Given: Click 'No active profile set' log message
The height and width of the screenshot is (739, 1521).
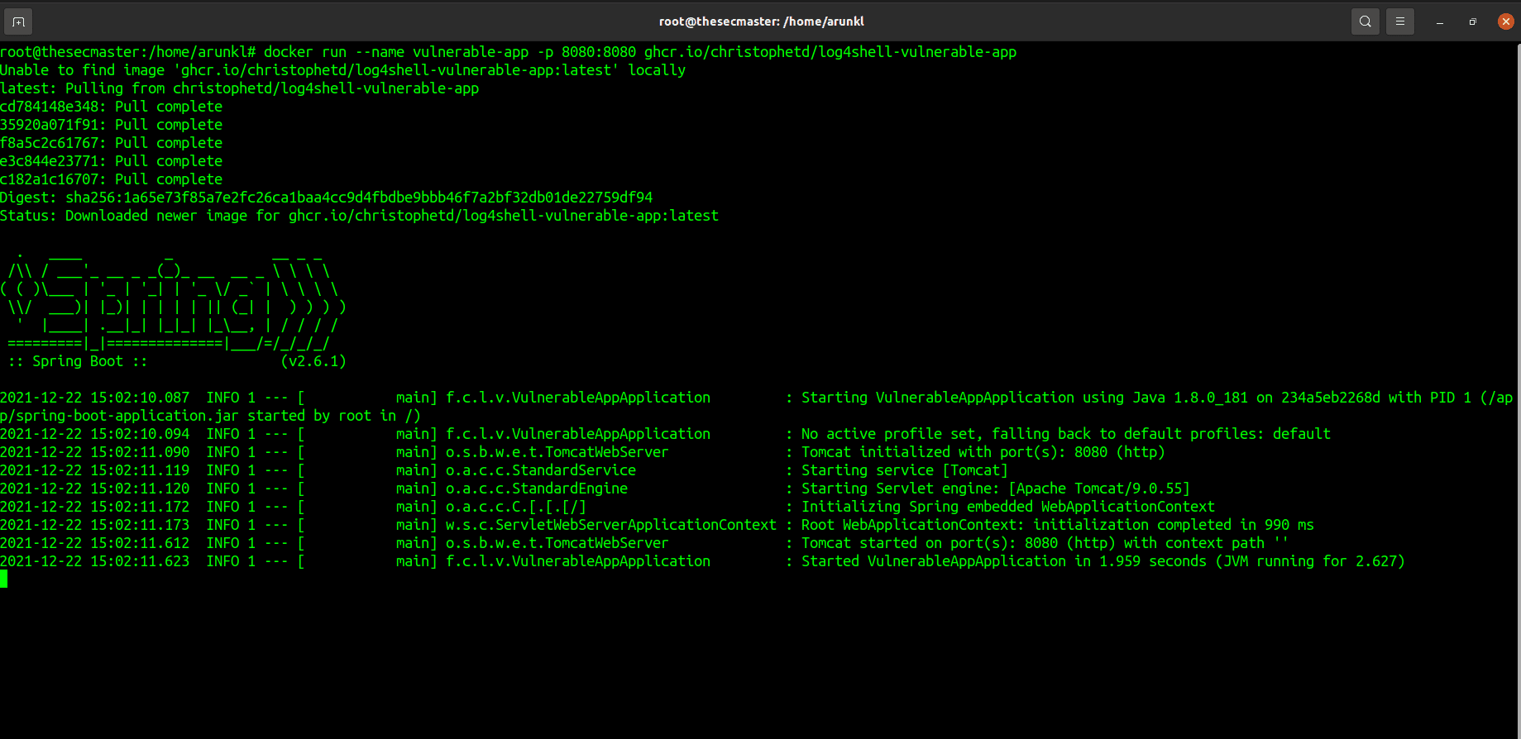Looking at the screenshot, I should [1065, 434].
